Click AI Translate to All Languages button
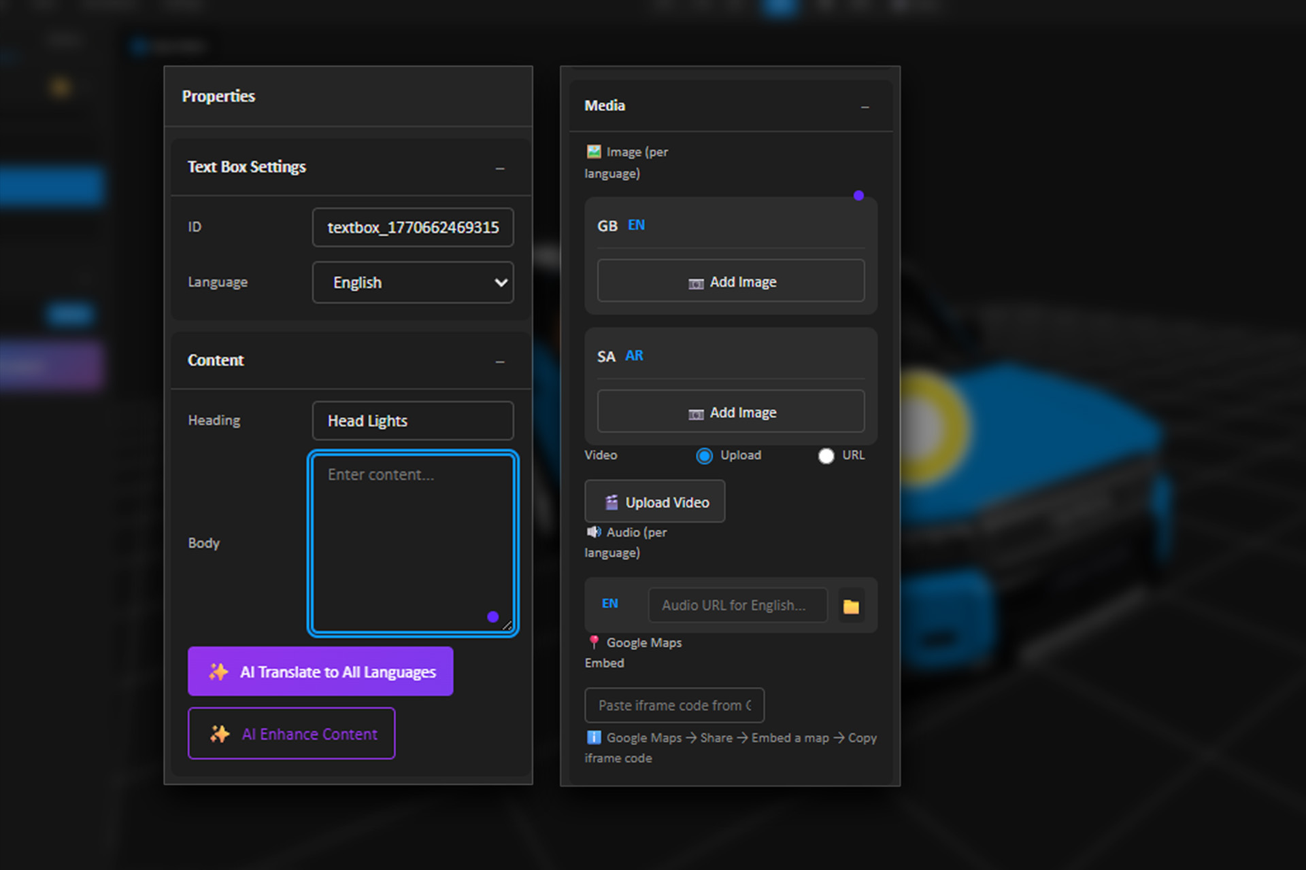Viewport: 1306px width, 870px height. tap(320, 672)
